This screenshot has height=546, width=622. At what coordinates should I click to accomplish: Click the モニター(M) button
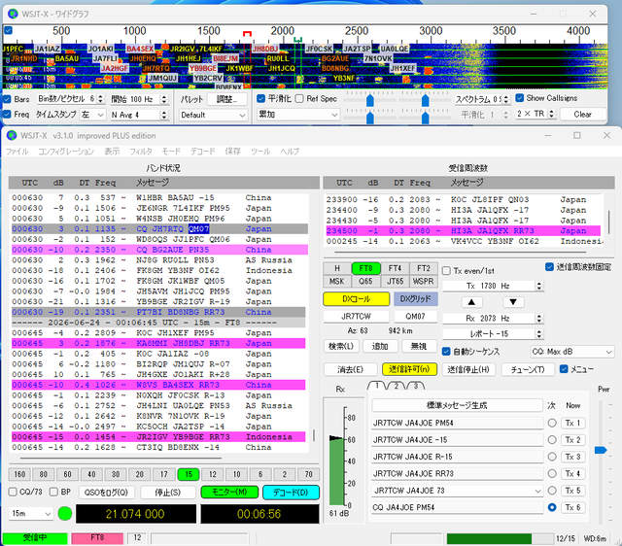[x=229, y=492]
